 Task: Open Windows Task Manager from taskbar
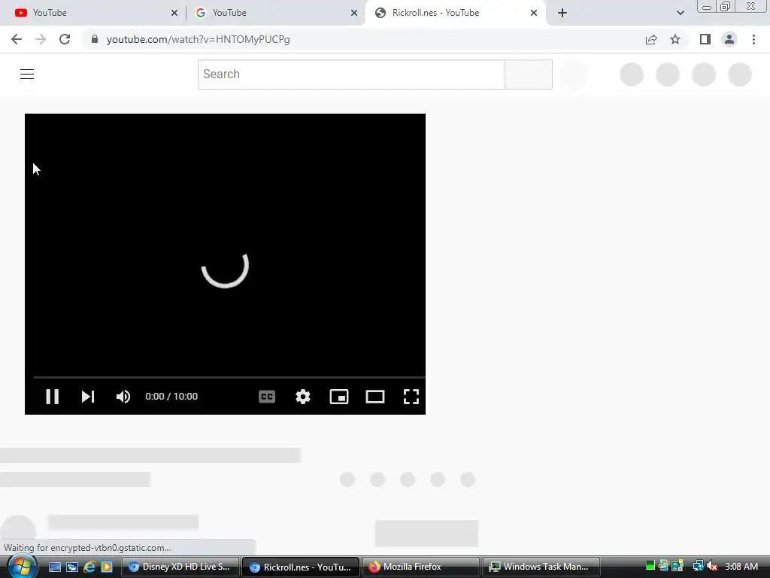[541, 567]
